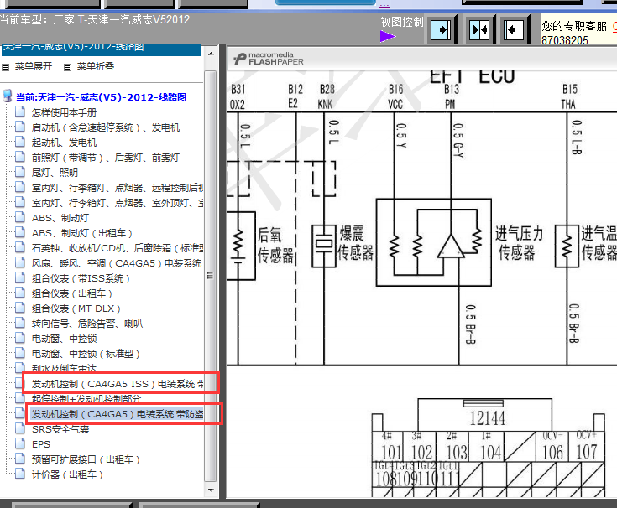Click the computer icon beside 当前:天津一汽-威志(V5)
The width and height of the screenshot is (617, 508).
tap(7, 96)
